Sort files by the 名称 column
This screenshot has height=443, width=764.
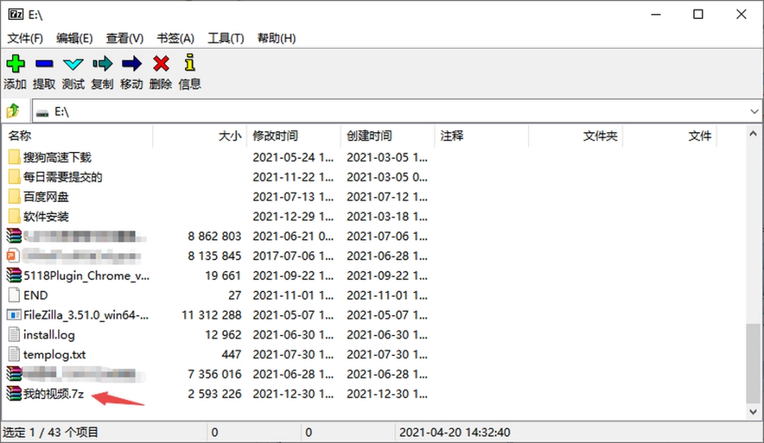click(19, 135)
